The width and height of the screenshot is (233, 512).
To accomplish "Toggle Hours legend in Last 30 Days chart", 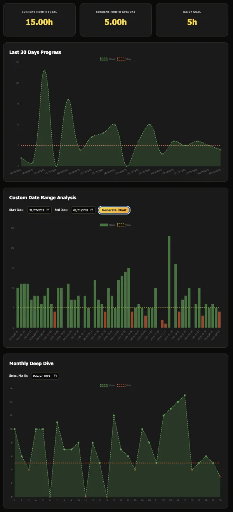I will click(x=108, y=59).
